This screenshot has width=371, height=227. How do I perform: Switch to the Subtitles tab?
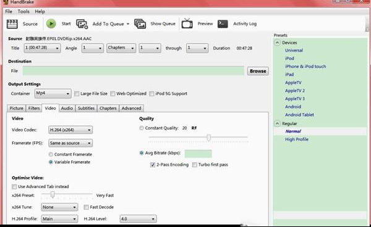[x=86, y=109]
